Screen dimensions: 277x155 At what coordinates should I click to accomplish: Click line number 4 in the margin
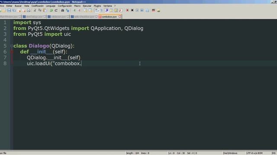click(5, 40)
